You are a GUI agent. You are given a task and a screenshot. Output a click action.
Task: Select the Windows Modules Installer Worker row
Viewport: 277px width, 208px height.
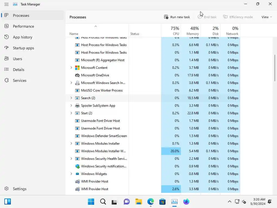click(x=153, y=151)
